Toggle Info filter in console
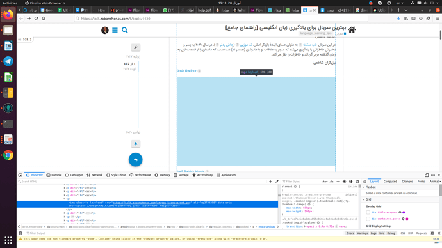This screenshot has height=248, width=442. [382, 233]
